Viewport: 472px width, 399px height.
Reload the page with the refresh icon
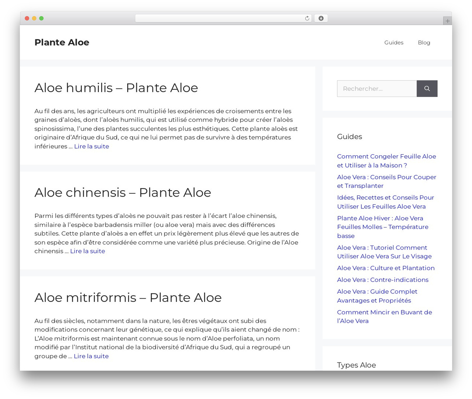pos(307,18)
